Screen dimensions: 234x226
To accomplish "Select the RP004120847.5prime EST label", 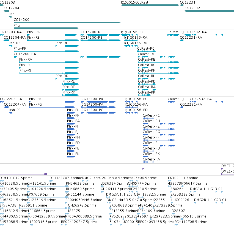I will (x=79, y=222).
